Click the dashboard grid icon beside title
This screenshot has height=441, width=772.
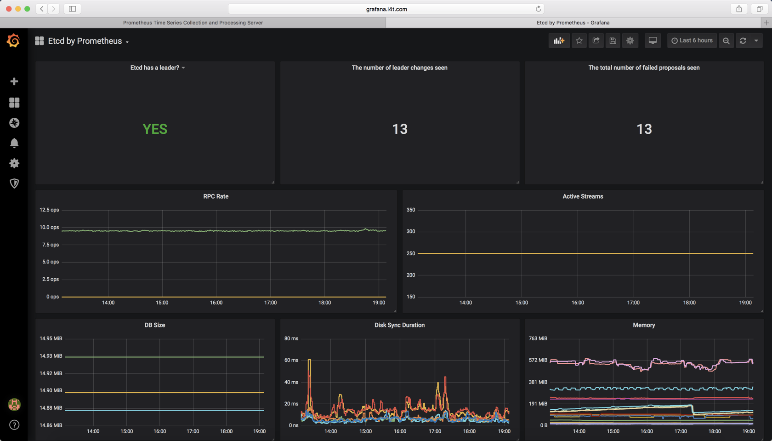click(x=40, y=41)
